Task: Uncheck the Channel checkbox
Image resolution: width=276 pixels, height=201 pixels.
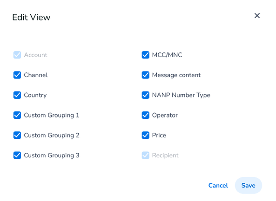Action: click(x=17, y=75)
